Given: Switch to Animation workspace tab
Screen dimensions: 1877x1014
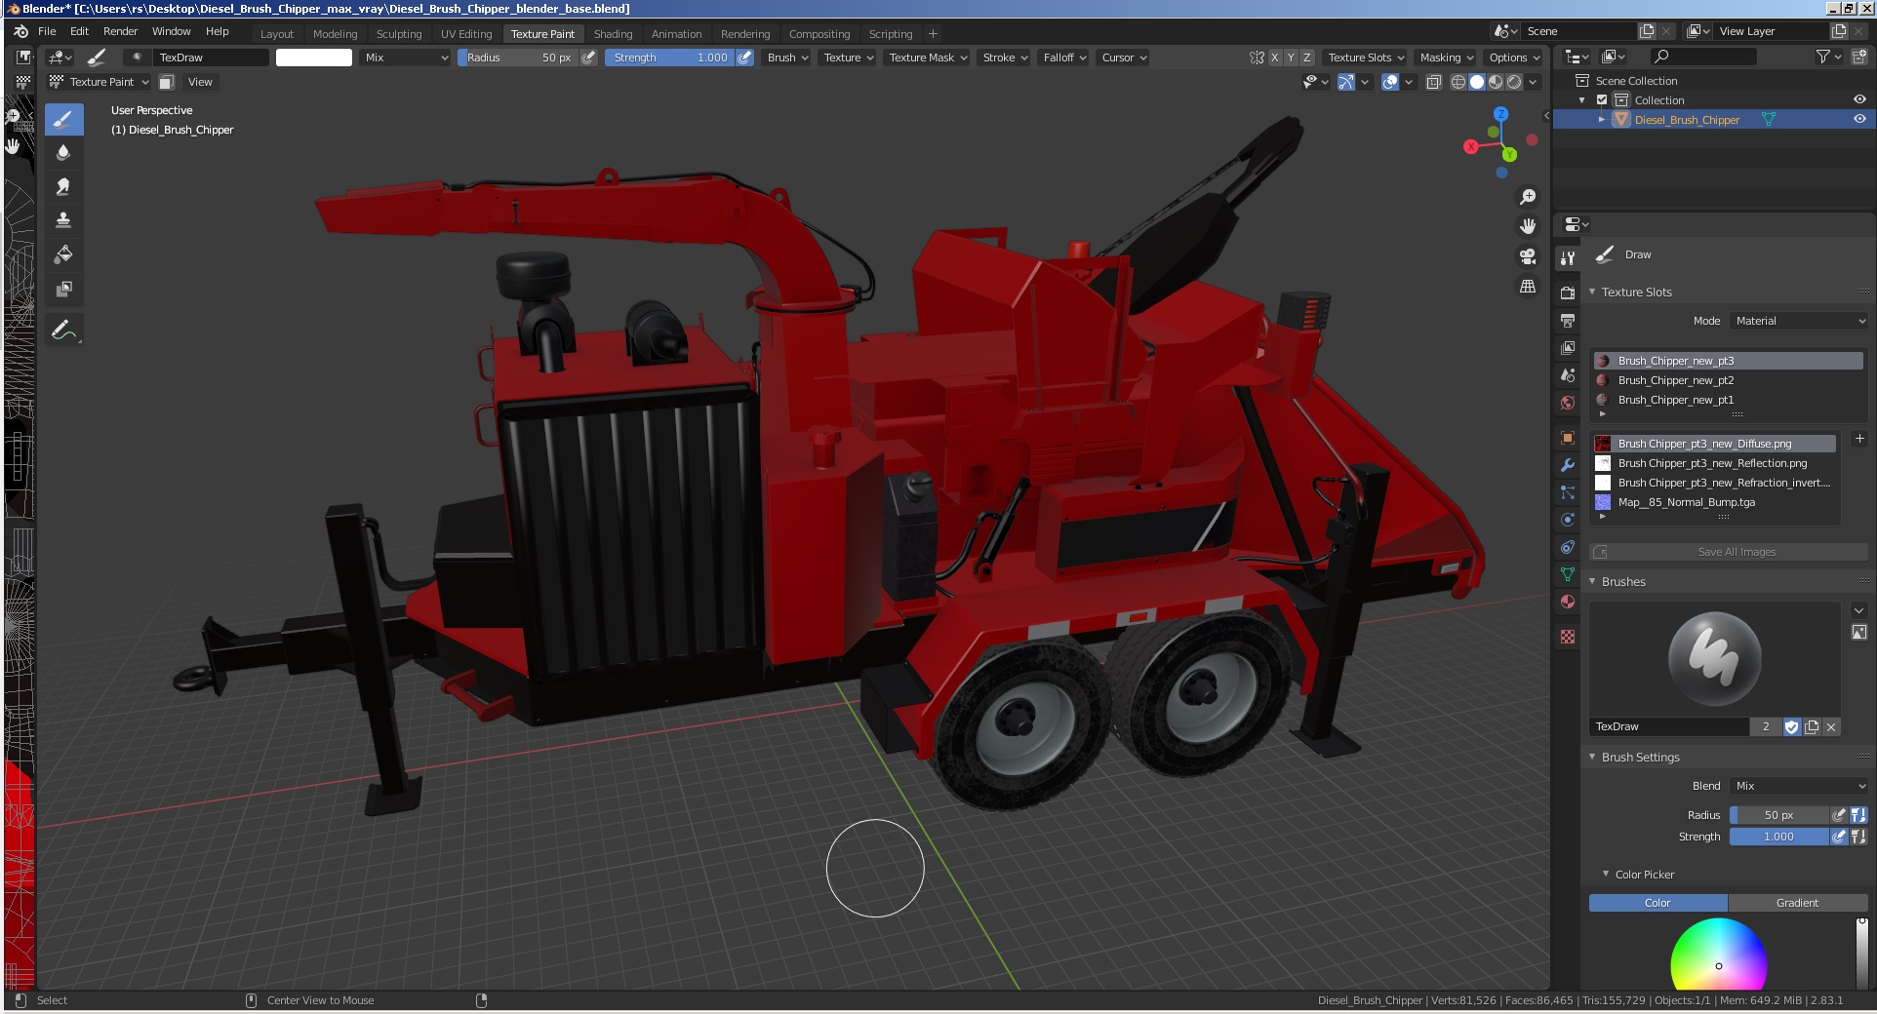Looking at the screenshot, I should (676, 34).
